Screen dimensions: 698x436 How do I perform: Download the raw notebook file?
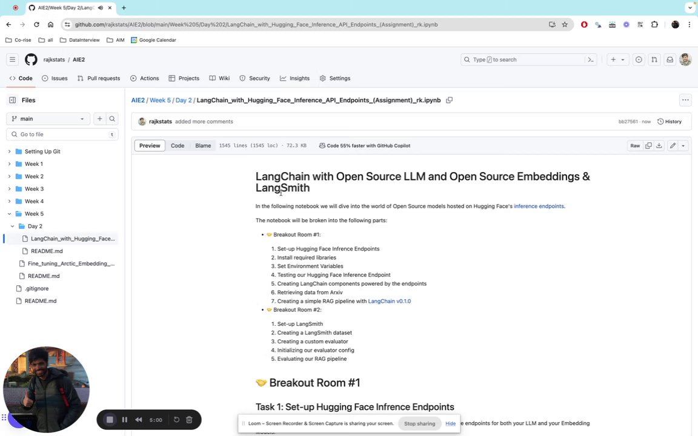[x=659, y=145]
